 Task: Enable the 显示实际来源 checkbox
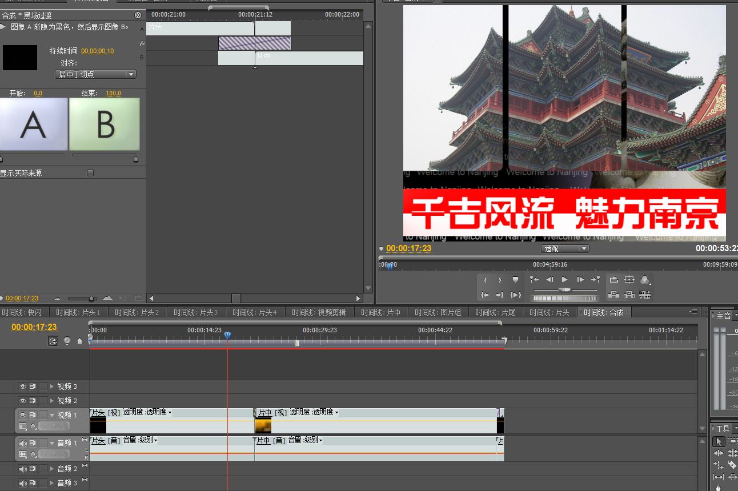pyautogui.click(x=90, y=173)
